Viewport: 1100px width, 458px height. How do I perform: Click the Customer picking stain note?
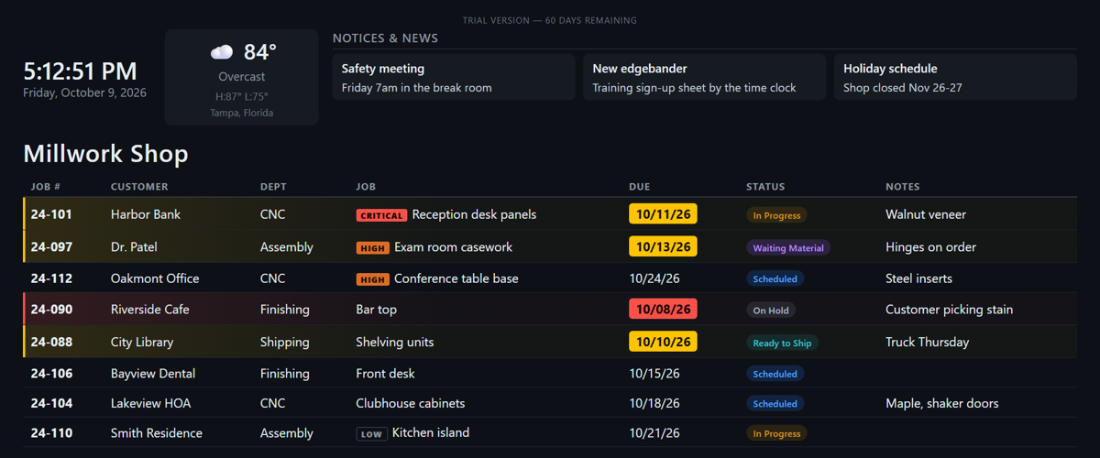(x=950, y=310)
